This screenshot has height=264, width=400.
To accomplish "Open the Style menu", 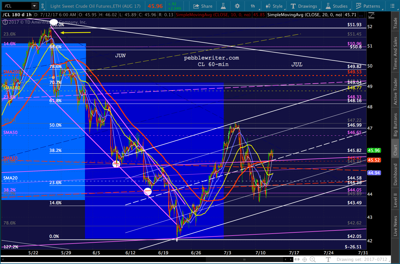I will coord(274,6).
